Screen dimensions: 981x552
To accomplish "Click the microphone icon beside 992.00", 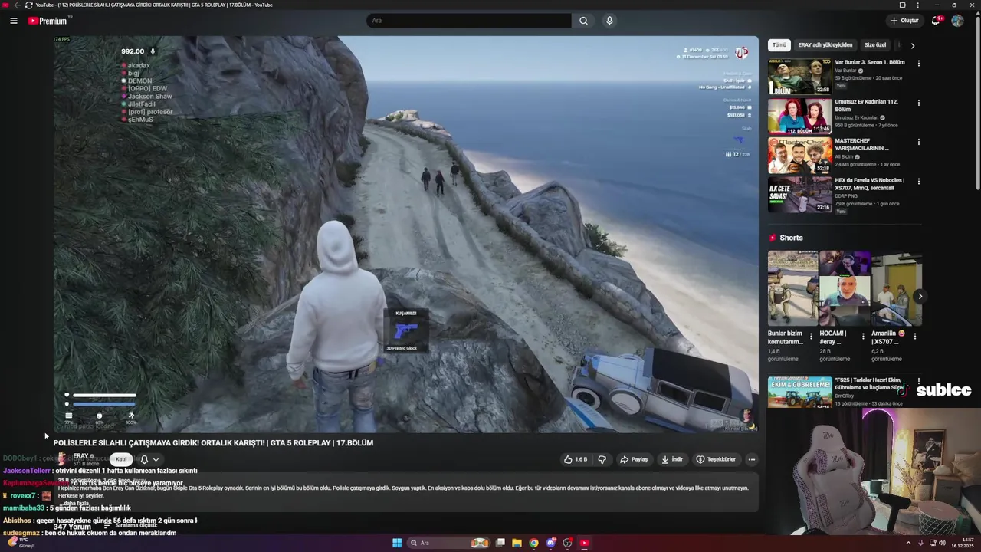I will [153, 51].
